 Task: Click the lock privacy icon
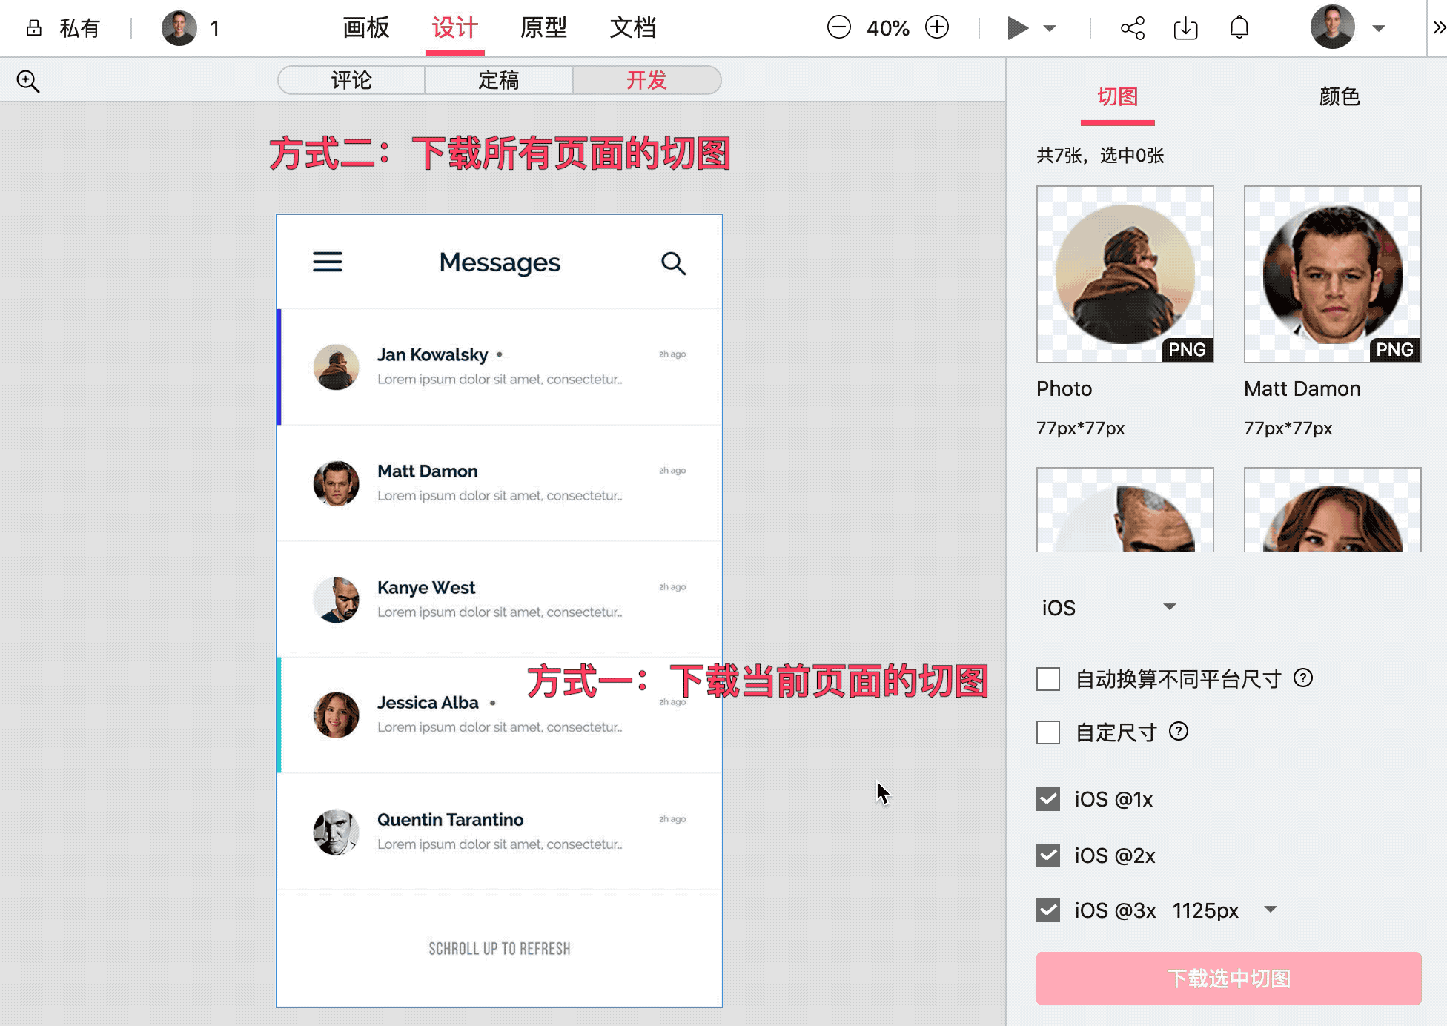coord(34,28)
